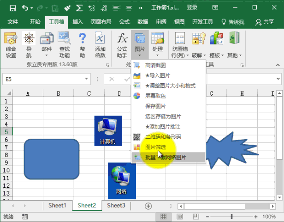Click the AutoSum sigma icon in title bar
This screenshot has height=222, width=284.
pos(79,8)
